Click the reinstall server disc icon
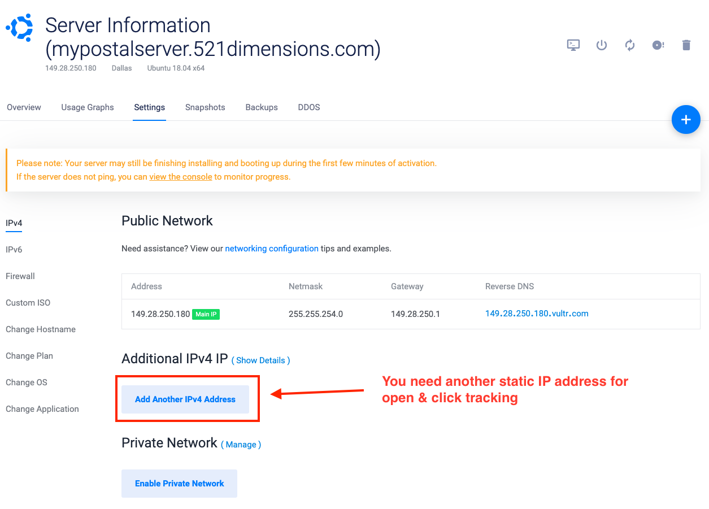 coord(658,45)
